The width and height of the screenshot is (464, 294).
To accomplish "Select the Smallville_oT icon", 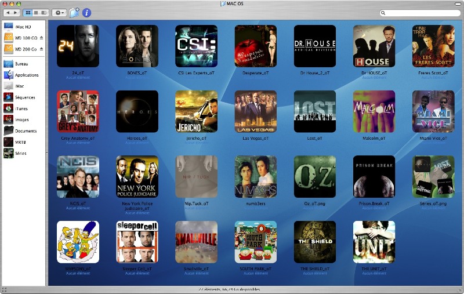I will coord(196,242).
